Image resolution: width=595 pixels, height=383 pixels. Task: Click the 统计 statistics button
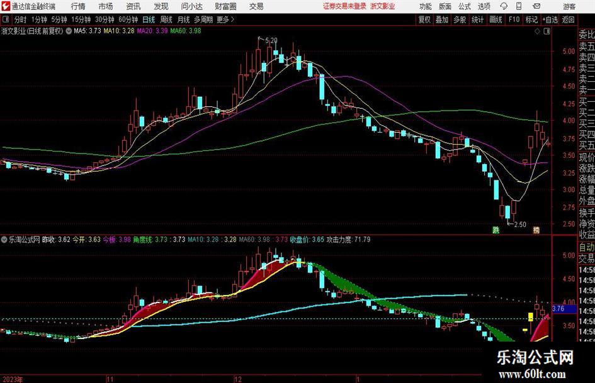coord(477,19)
